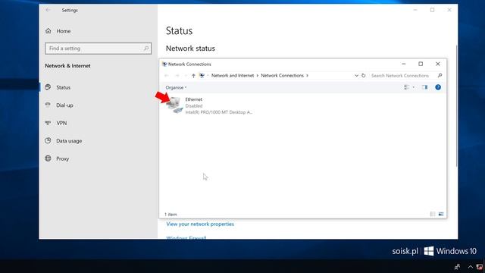
Task: Select the Ethernet adapter icon
Action: click(x=175, y=105)
